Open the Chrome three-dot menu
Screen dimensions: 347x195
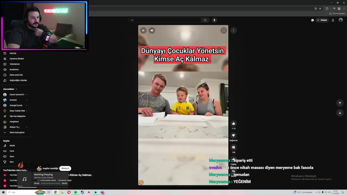344,8
